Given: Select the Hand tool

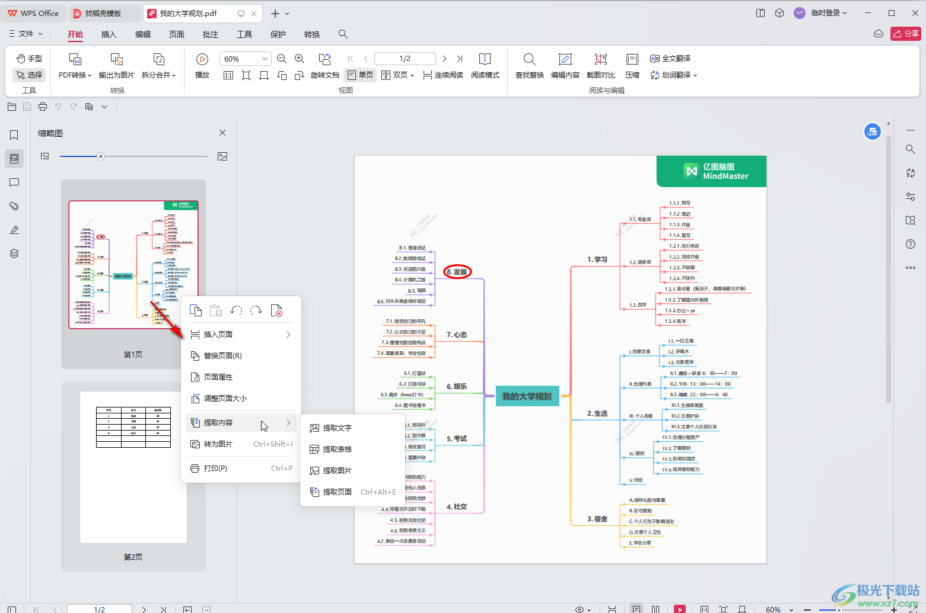Looking at the screenshot, I should point(29,58).
